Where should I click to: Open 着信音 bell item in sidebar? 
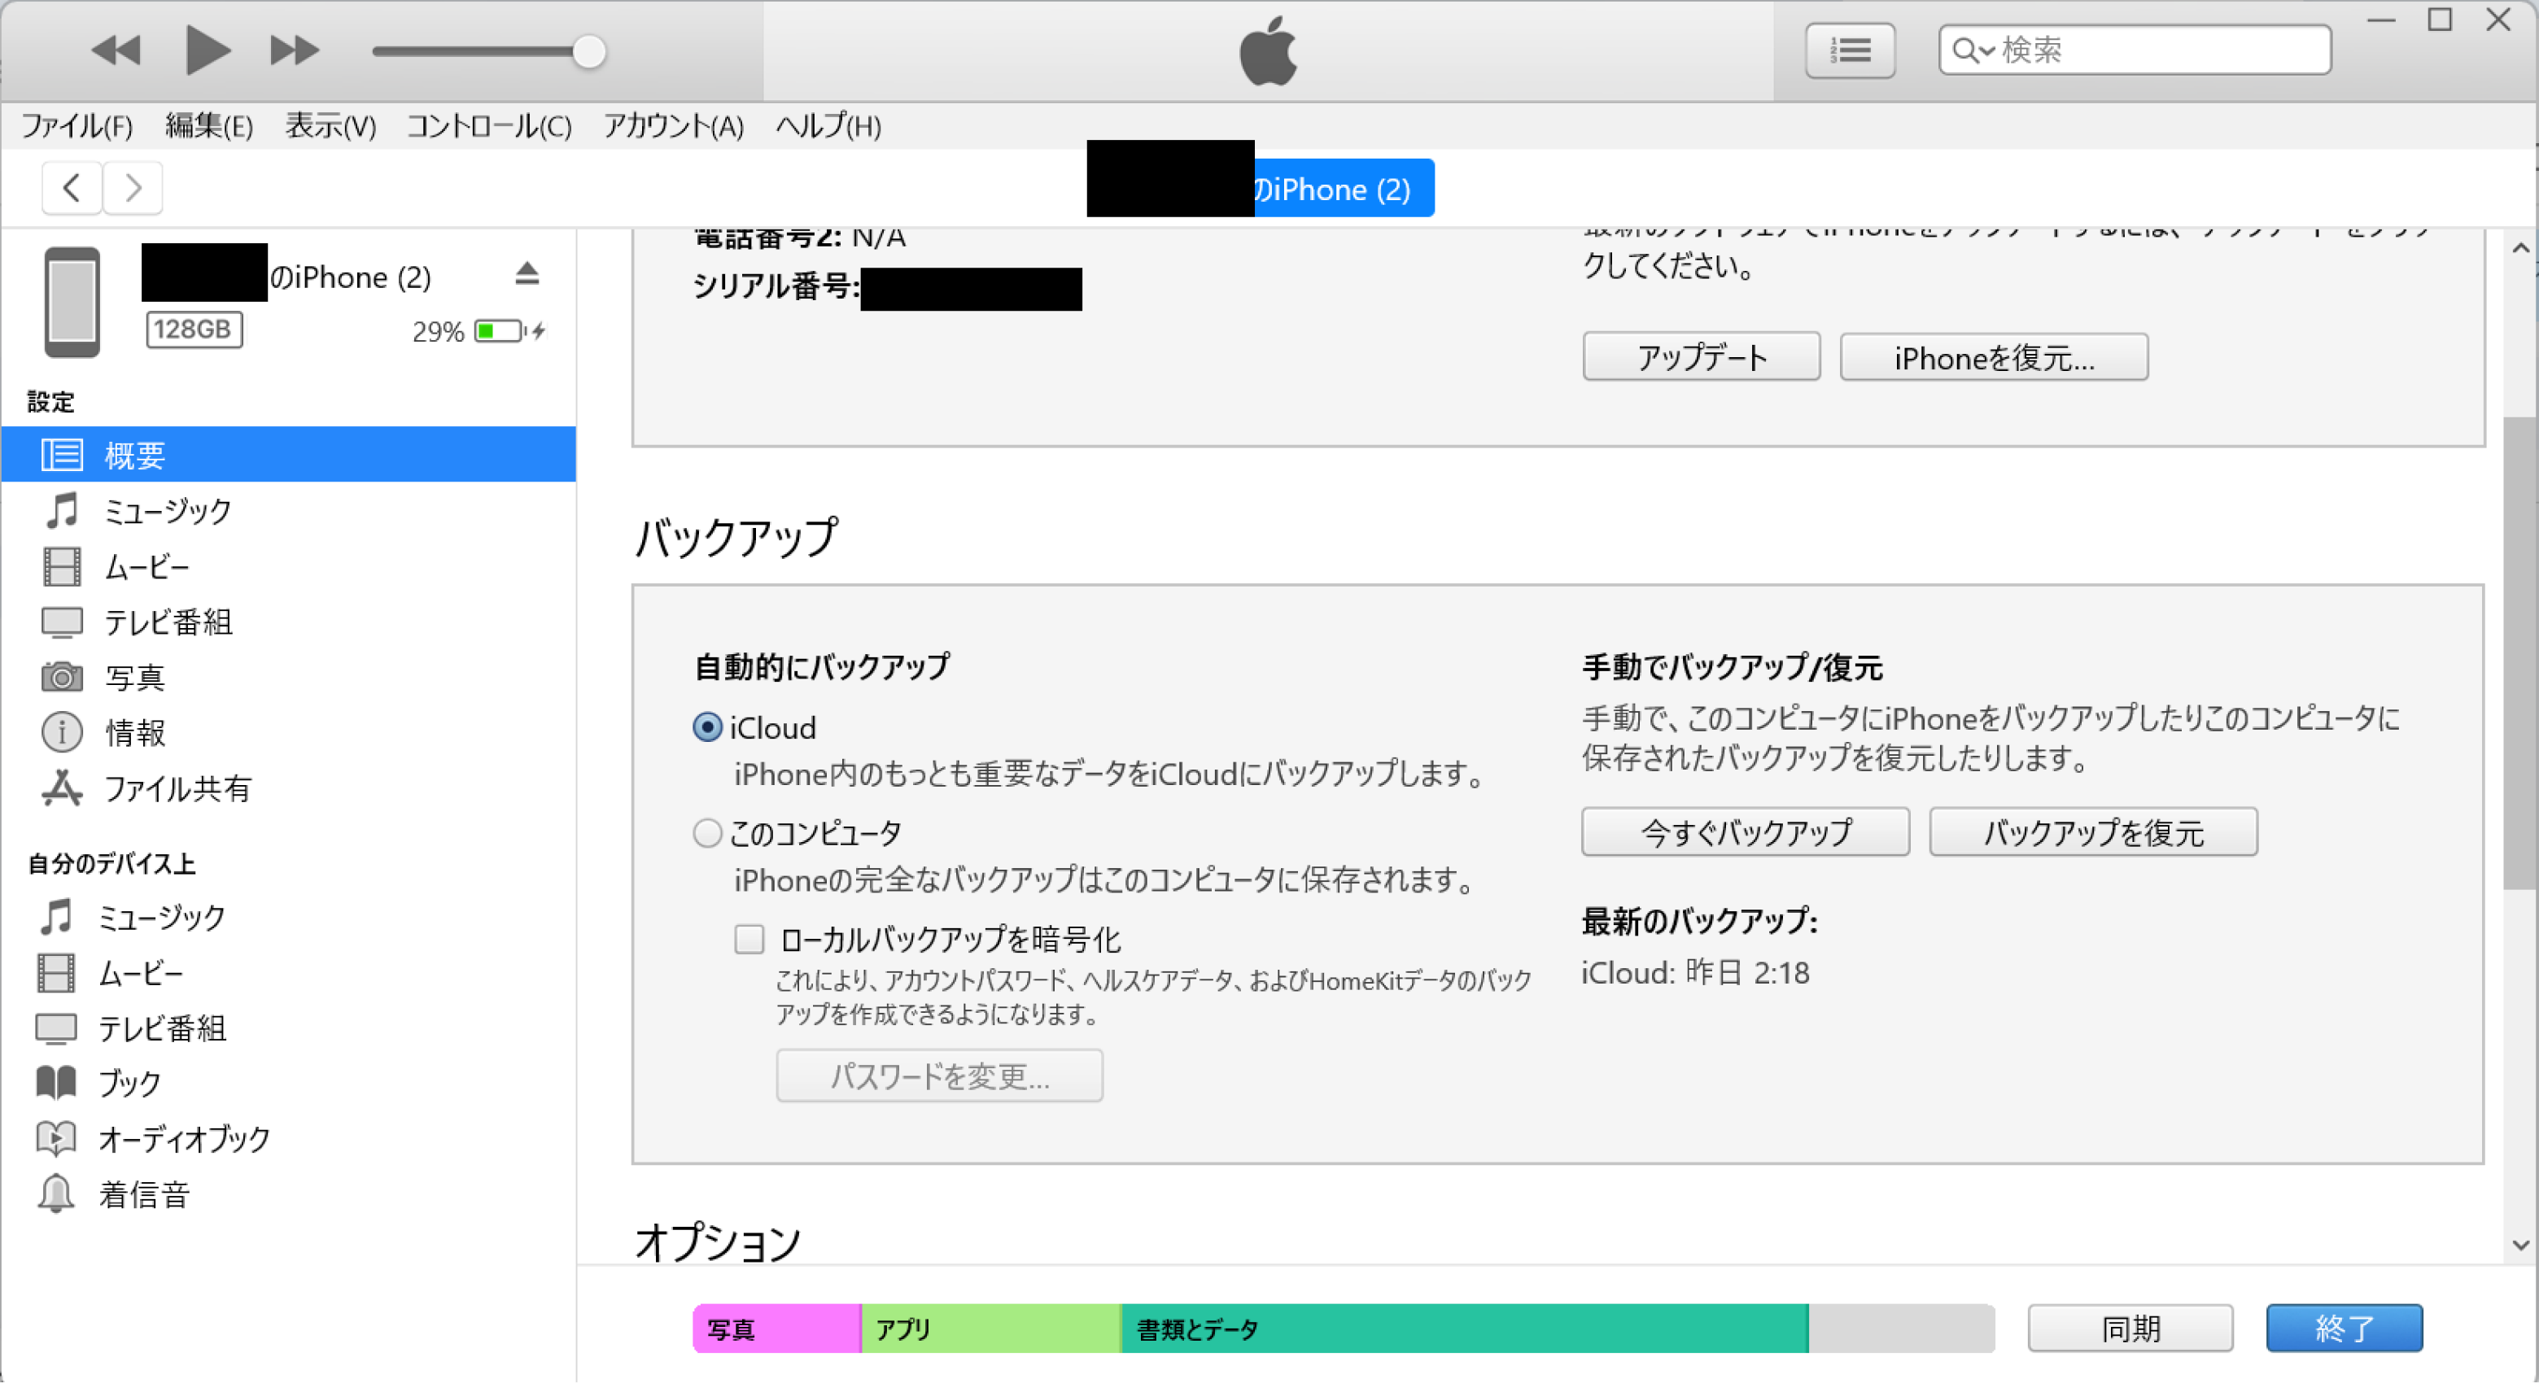point(288,1194)
